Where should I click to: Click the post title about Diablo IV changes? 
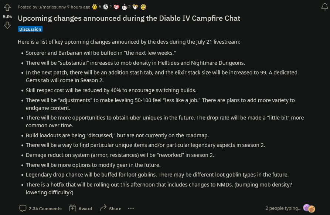(x=129, y=18)
